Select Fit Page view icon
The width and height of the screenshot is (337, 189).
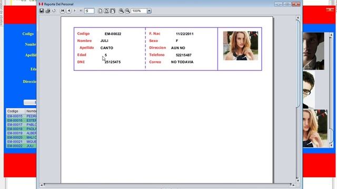[106, 10]
